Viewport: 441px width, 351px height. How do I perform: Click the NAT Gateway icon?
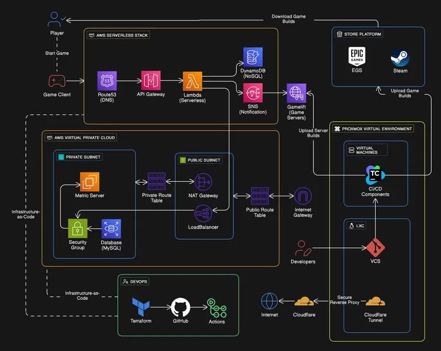click(203, 182)
